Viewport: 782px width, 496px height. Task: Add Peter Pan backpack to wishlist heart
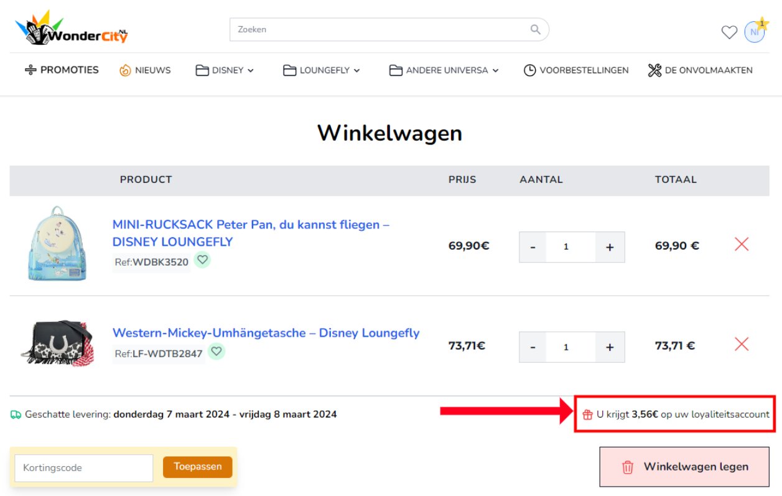pyautogui.click(x=202, y=260)
